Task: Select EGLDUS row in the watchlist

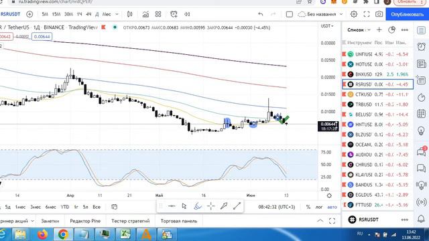Action: pyautogui.click(x=377, y=195)
